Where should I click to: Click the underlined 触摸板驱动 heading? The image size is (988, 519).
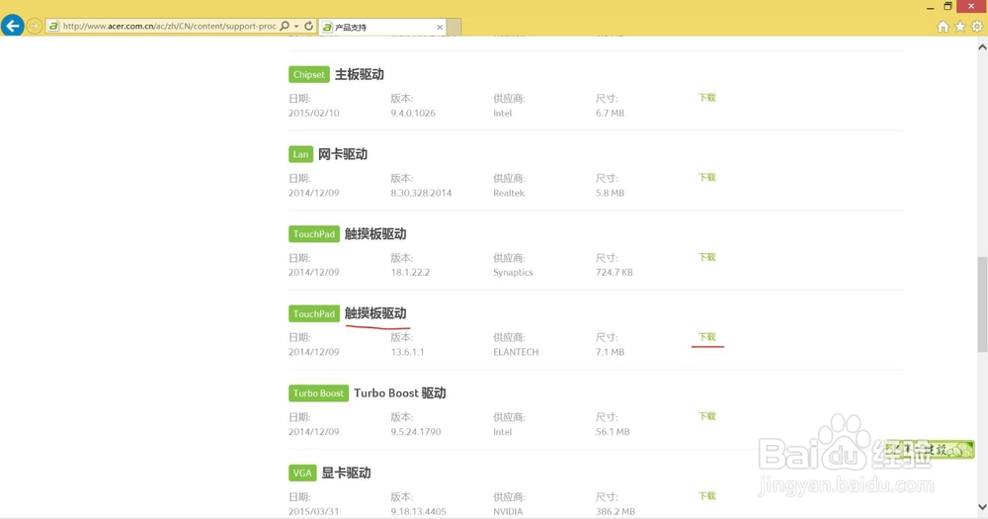pos(375,313)
